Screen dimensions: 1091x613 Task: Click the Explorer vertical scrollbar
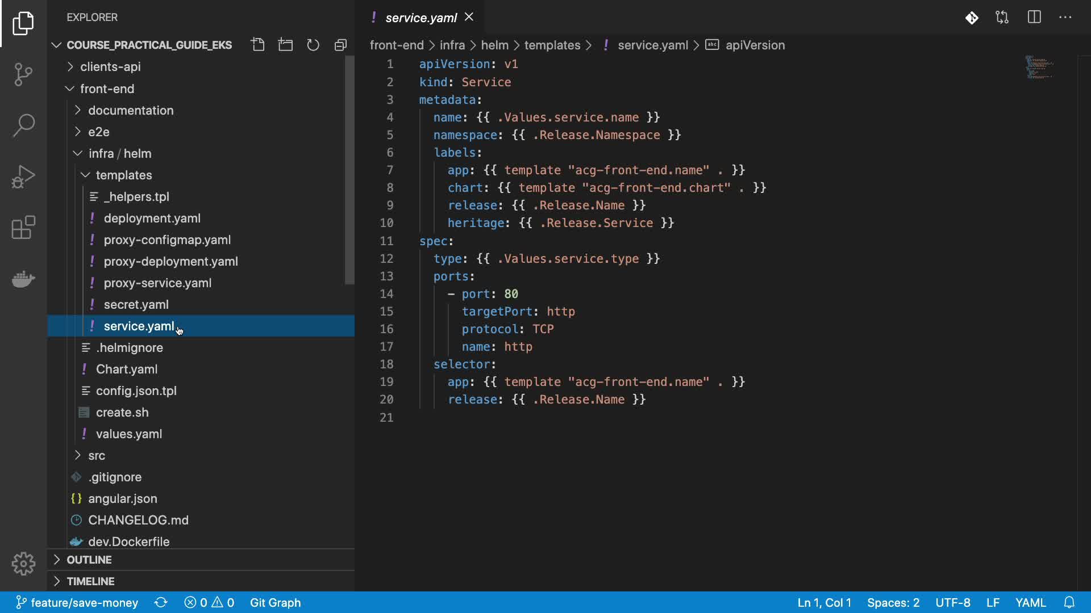[x=349, y=170]
